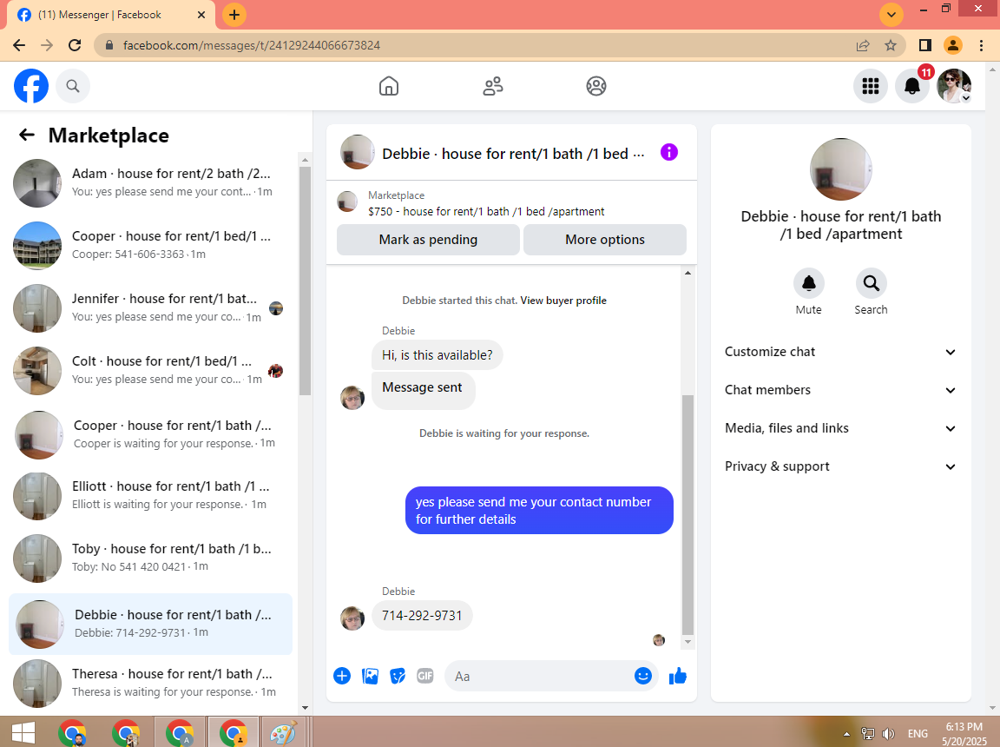This screenshot has width=1000, height=747.
Task: Click Debbie chat header title
Action: click(513, 154)
